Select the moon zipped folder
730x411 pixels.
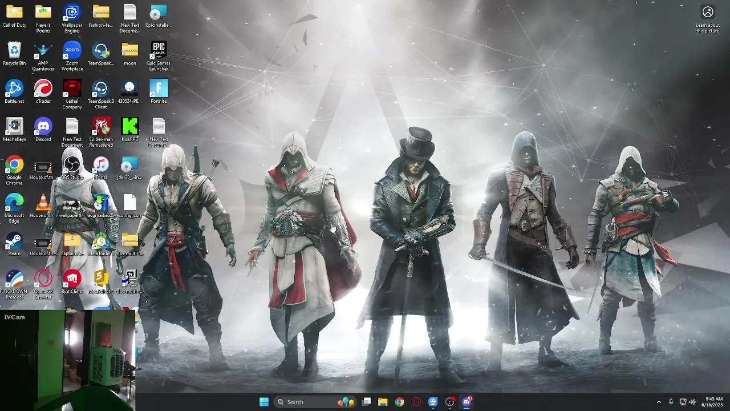[130, 54]
